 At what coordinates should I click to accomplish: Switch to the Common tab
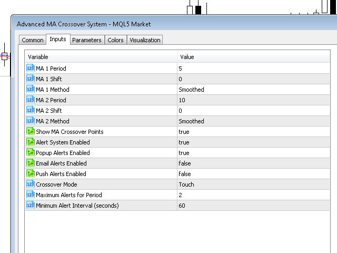point(33,40)
